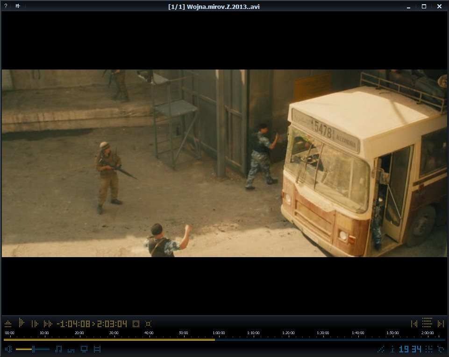Close the Light Alloy player window
The height and width of the screenshot is (357, 449).
[439, 6]
